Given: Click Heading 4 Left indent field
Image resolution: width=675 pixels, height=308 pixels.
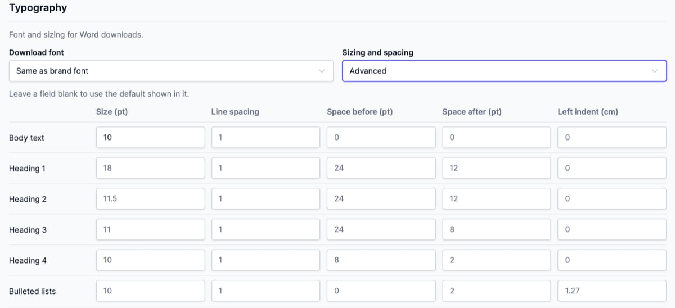Looking at the screenshot, I should pyautogui.click(x=612, y=260).
